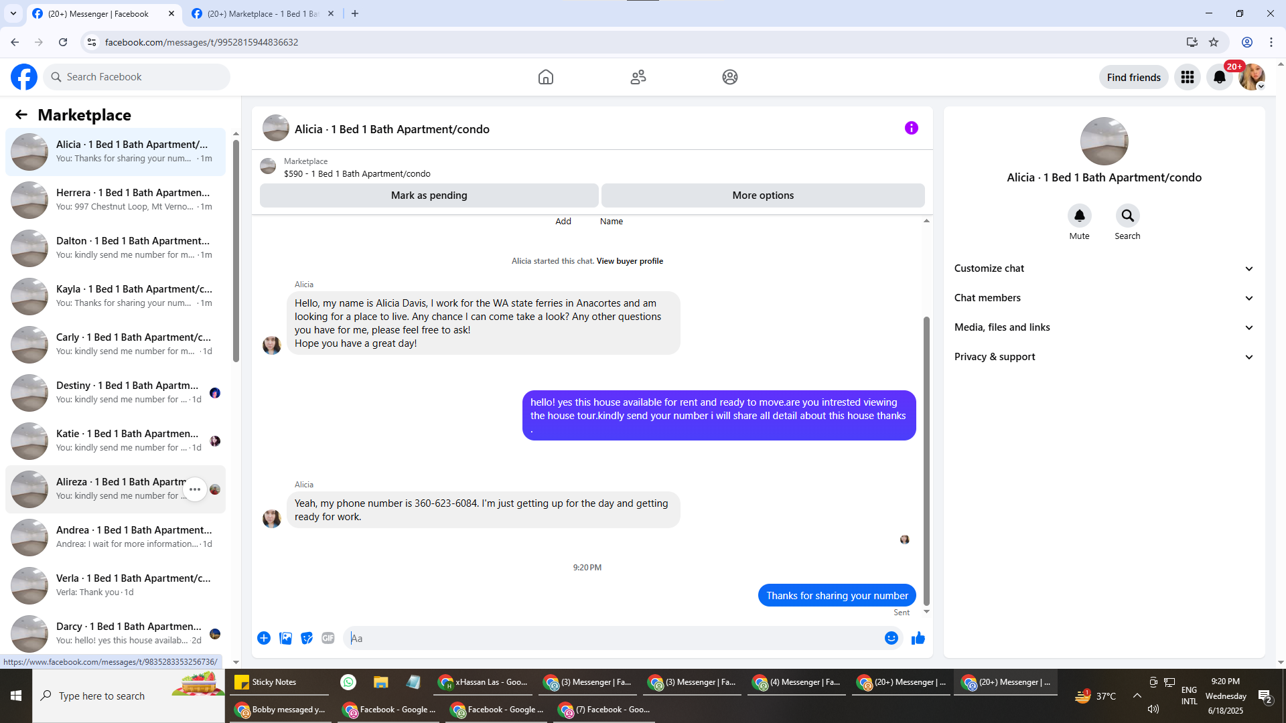Open the Verla conversation

[115, 585]
